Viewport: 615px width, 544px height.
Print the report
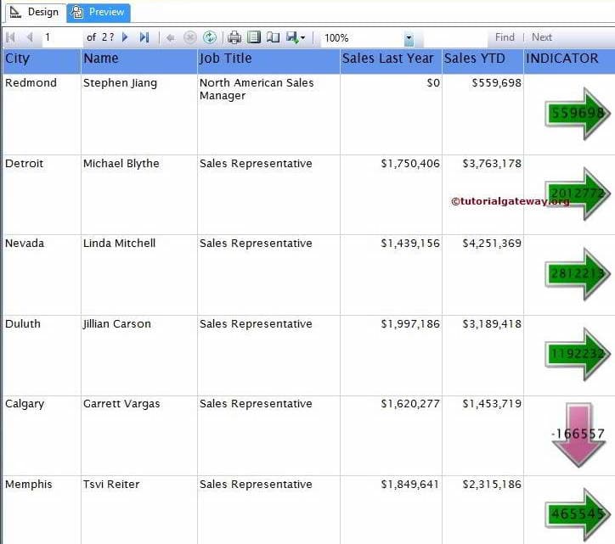pos(234,37)
